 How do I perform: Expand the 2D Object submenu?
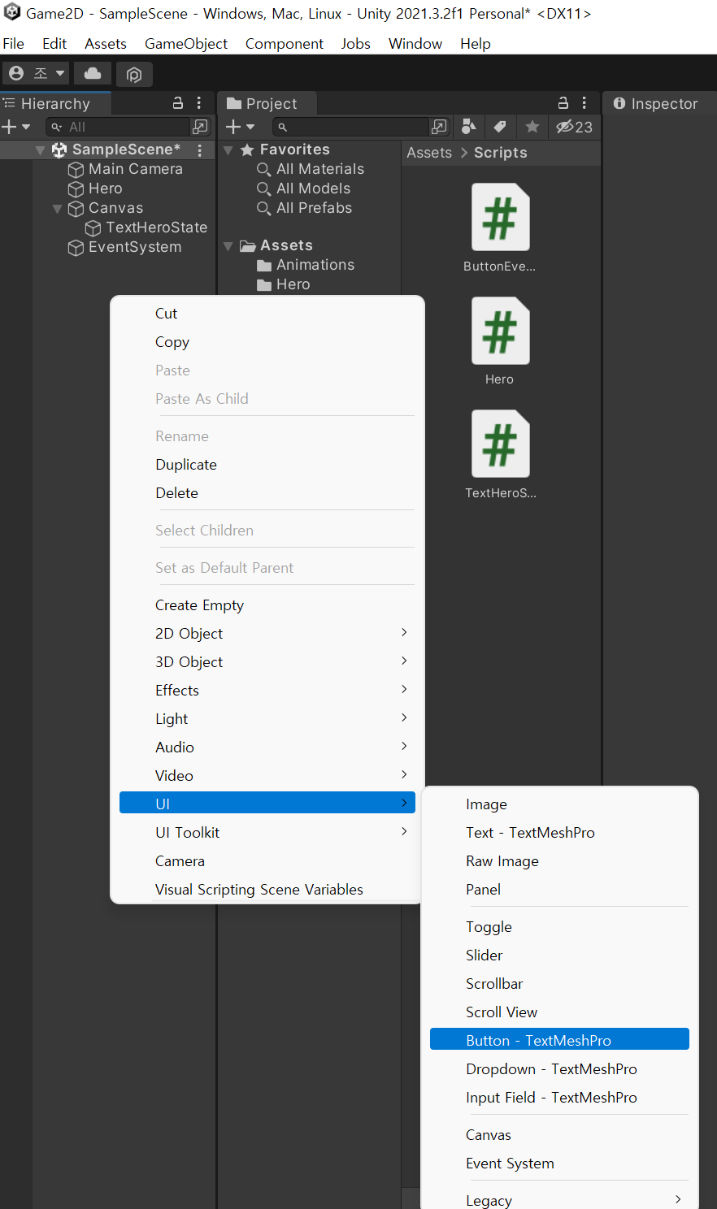pos(267,634)
